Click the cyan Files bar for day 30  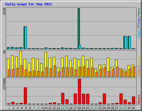pyautogui.click(x=130, y=43)
